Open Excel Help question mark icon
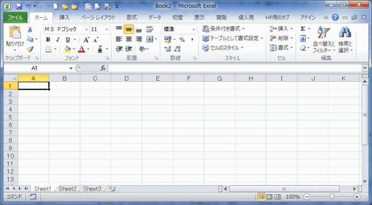 tap(335, 17)
